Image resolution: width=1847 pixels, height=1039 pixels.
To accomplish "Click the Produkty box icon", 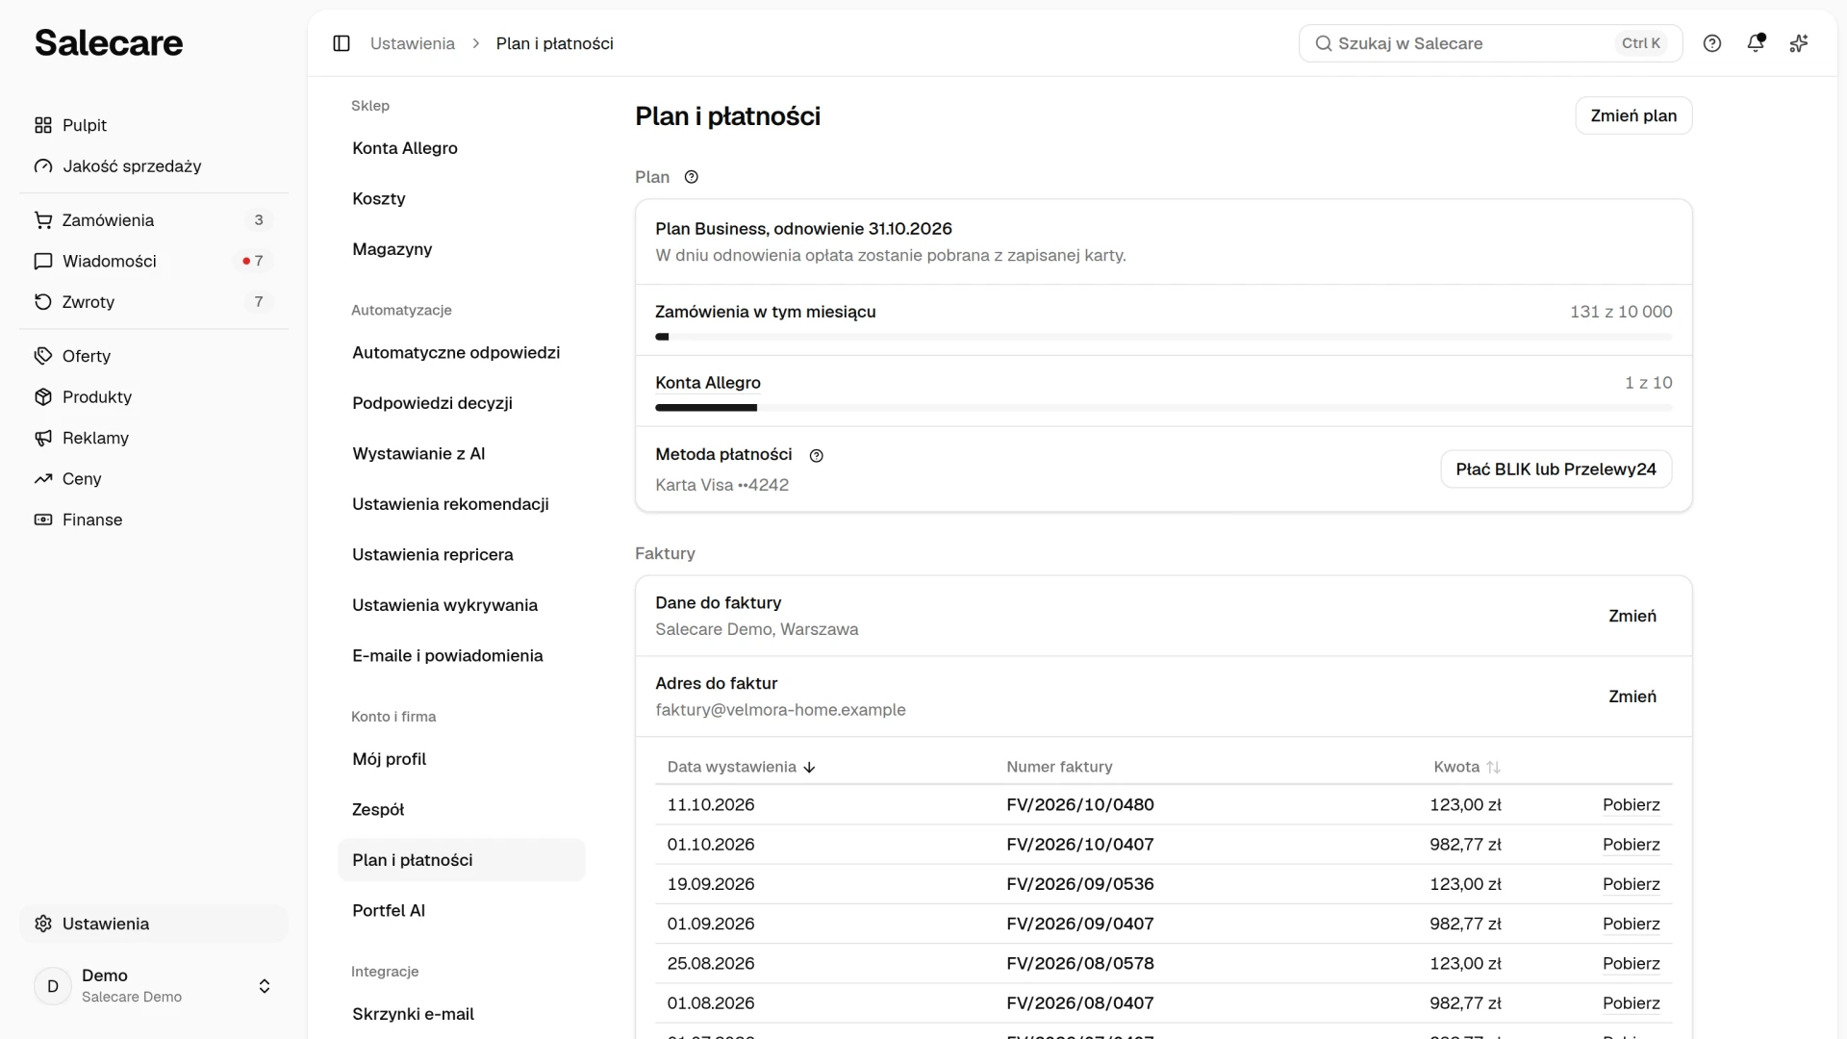I will tap(43, 397).
